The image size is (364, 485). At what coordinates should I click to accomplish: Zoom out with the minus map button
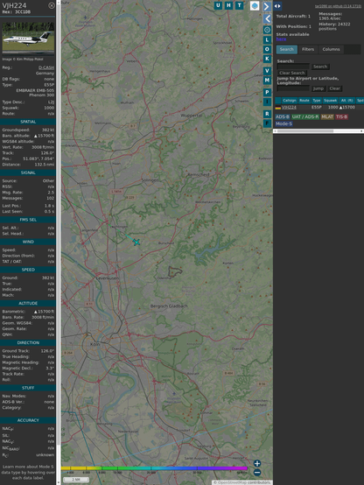click(257, 473)
